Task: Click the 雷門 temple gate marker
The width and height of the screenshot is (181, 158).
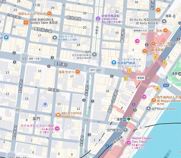Action: [x=94, y=55]
